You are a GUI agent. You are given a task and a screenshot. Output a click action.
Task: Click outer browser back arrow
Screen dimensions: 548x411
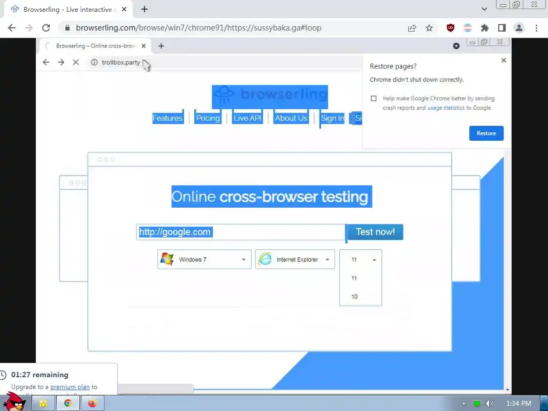point(12,28)
